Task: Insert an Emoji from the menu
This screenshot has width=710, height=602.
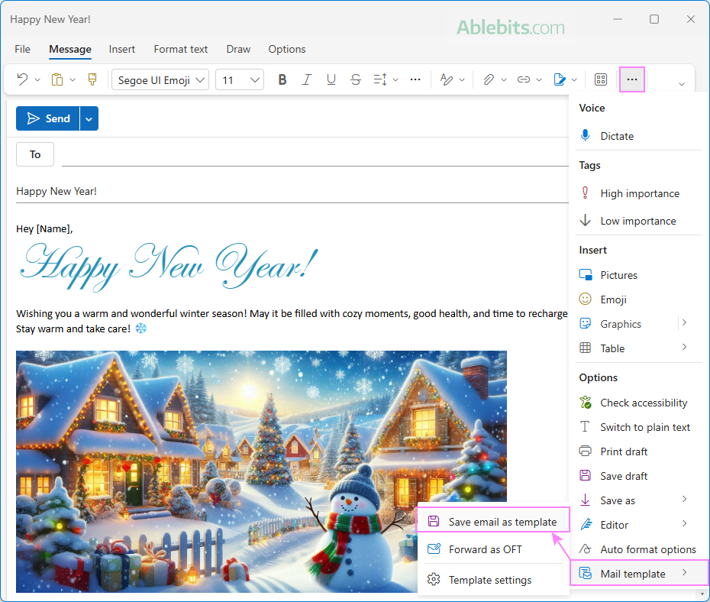Action: click(x=613, y=299)
